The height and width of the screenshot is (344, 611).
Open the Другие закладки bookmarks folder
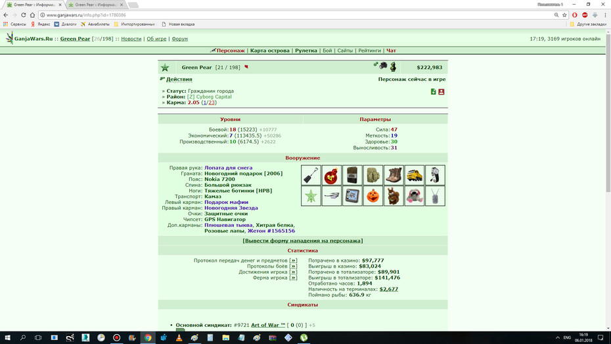click(x=587, y=24)
